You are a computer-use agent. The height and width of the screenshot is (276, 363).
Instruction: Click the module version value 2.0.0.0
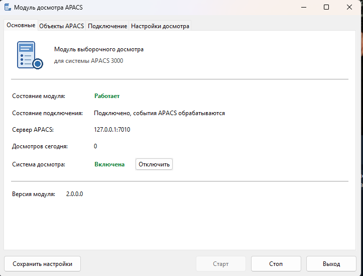tap(74, 194)
